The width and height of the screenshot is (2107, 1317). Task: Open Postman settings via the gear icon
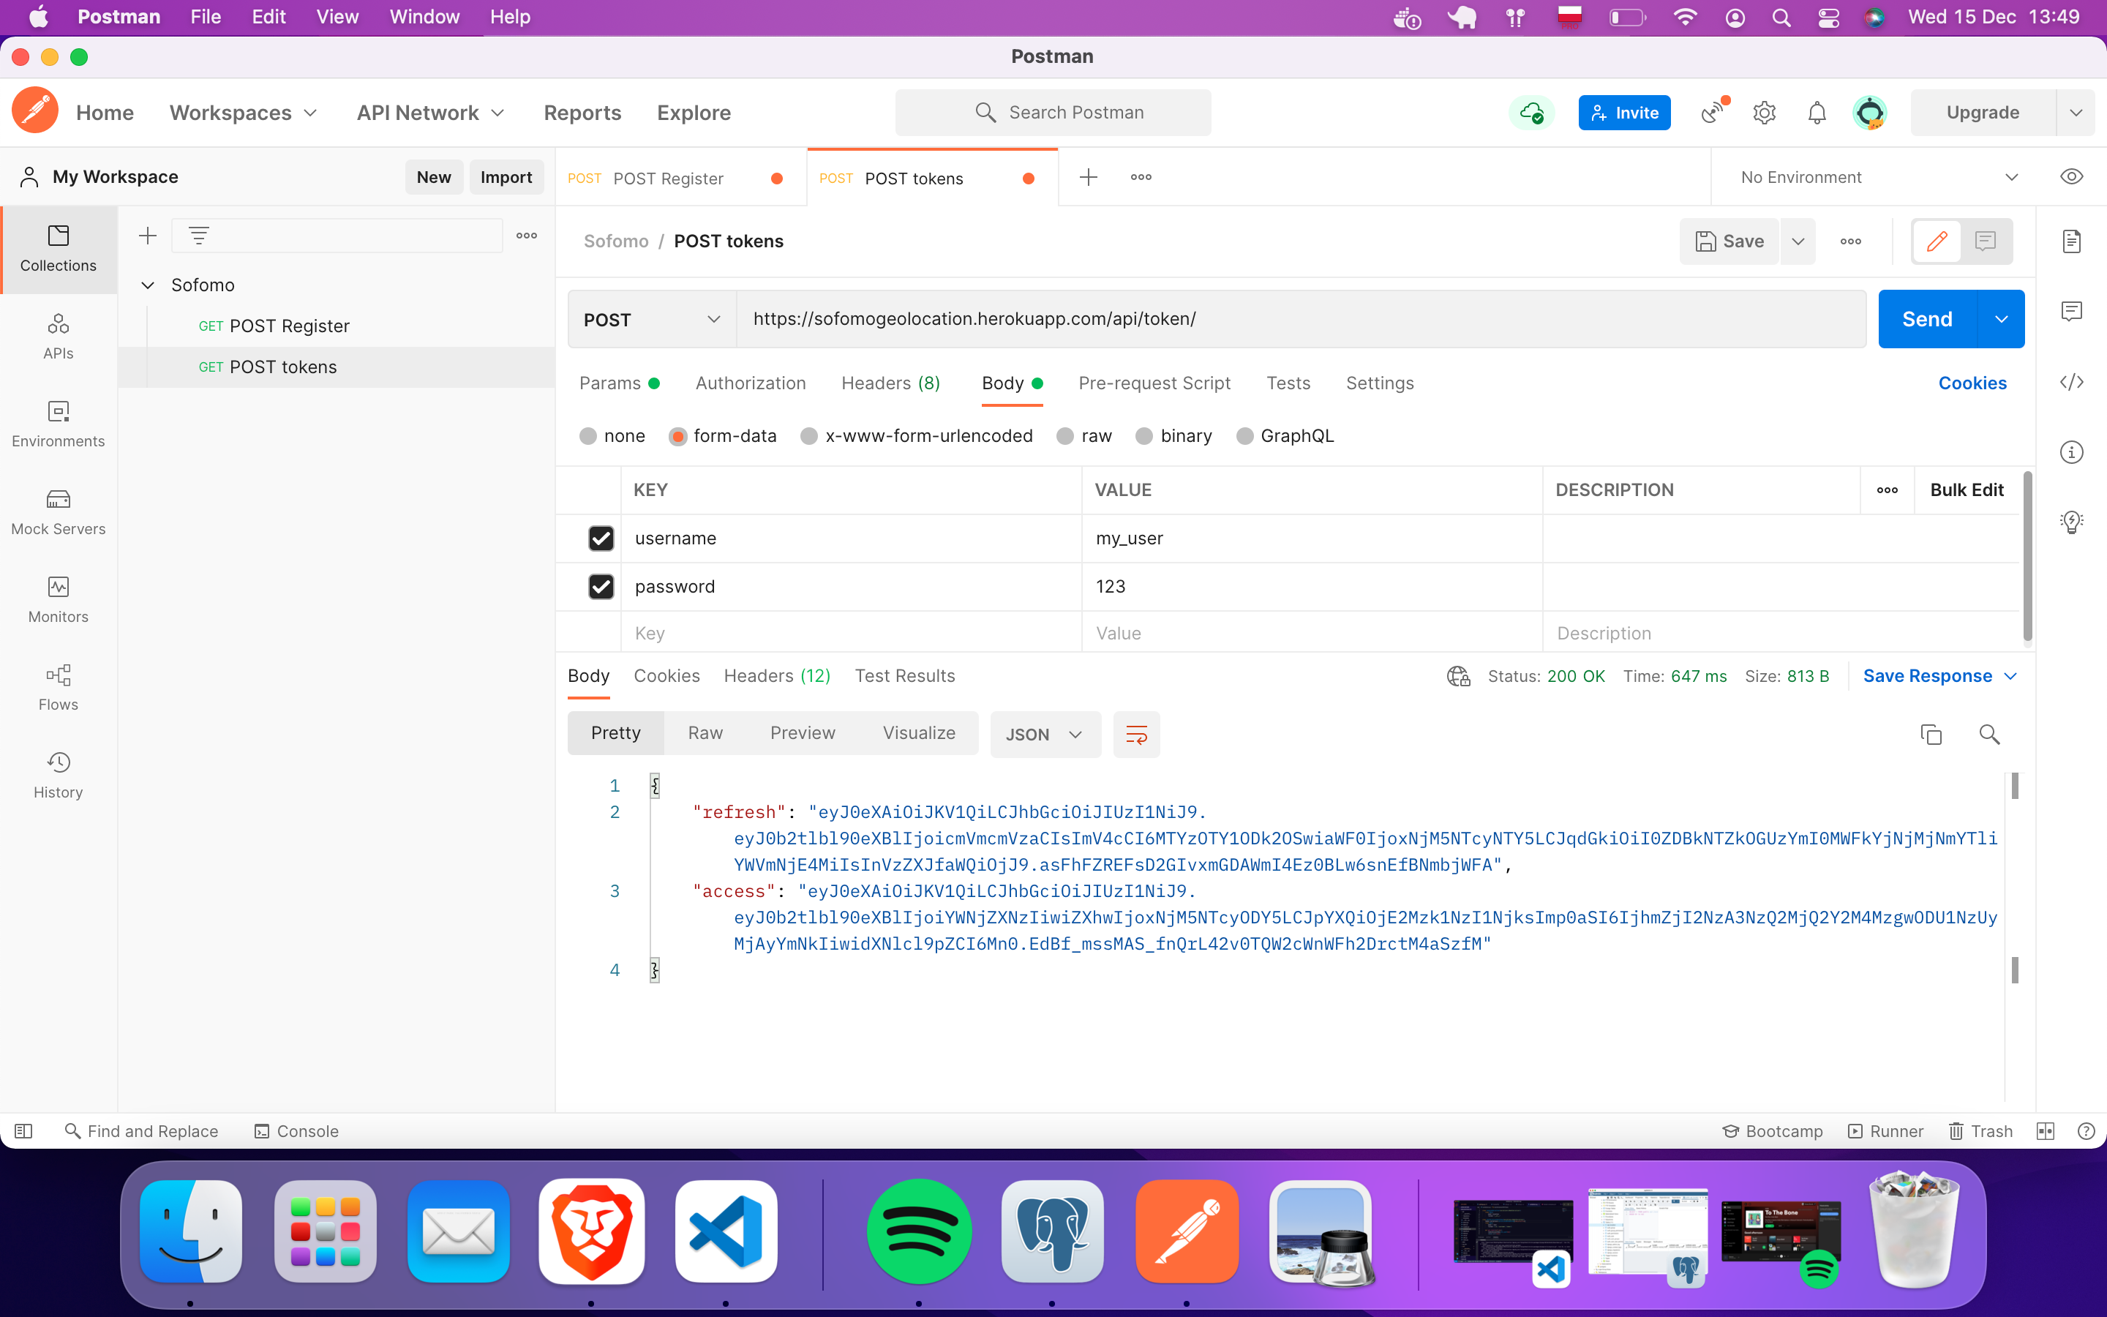click(x=1764, y=113)
